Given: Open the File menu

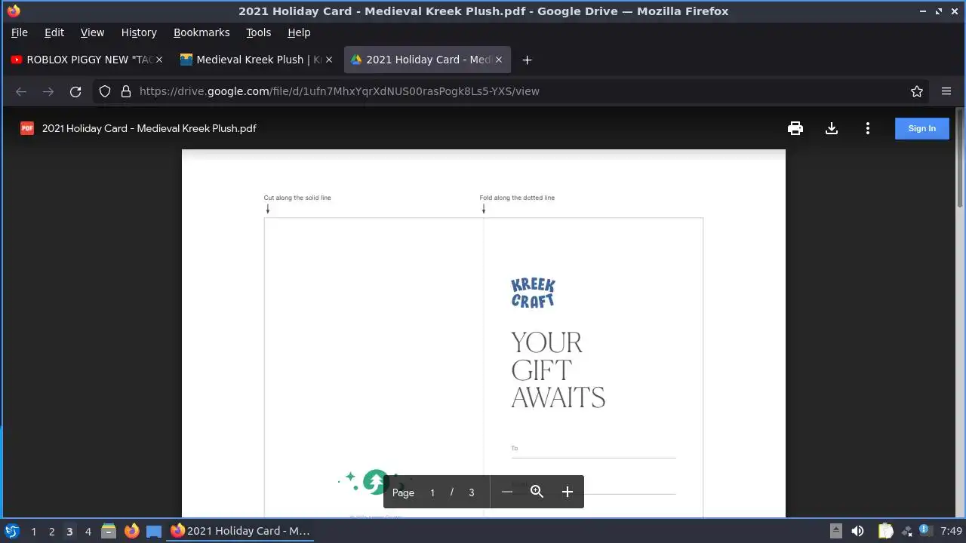Looking at the screenshot, I should click(20, 32).
